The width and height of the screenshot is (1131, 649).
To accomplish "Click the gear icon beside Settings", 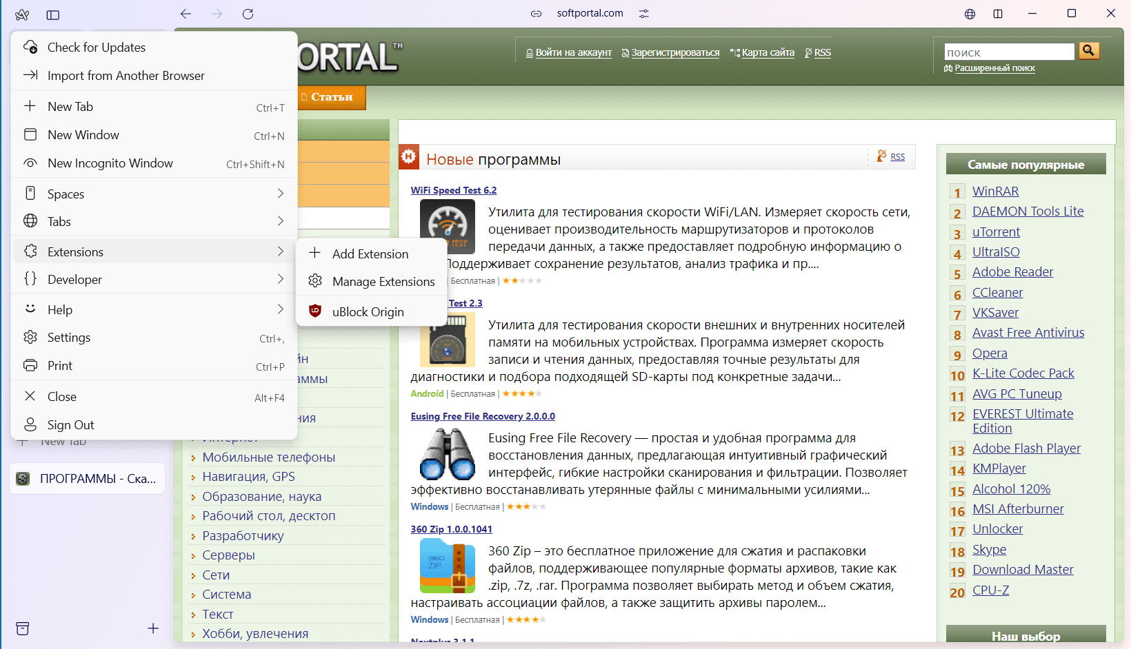I will click(30, 337).
